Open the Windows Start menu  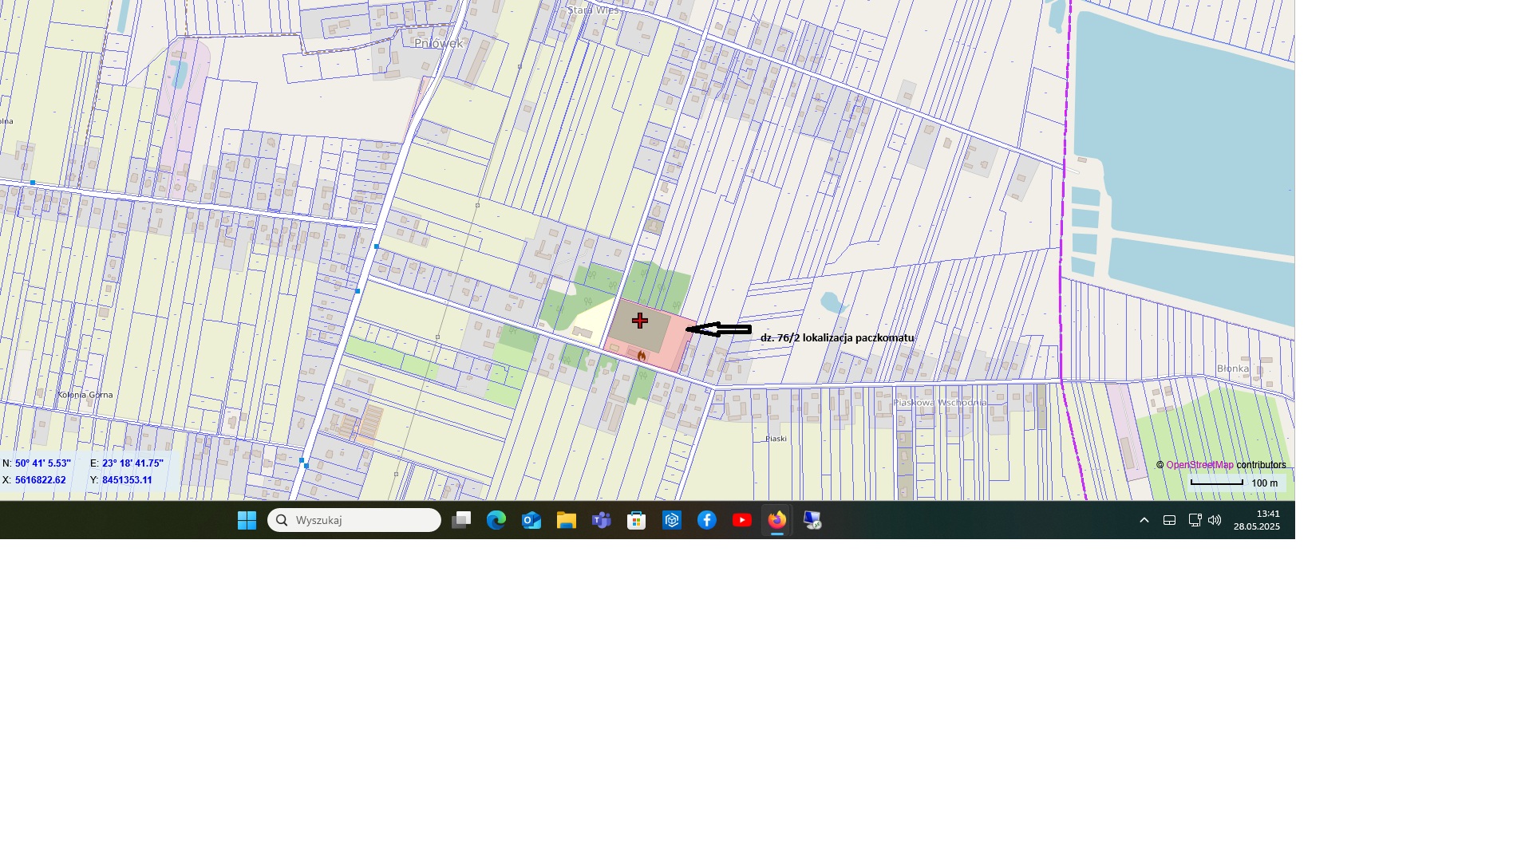click(x=247, y=521)
